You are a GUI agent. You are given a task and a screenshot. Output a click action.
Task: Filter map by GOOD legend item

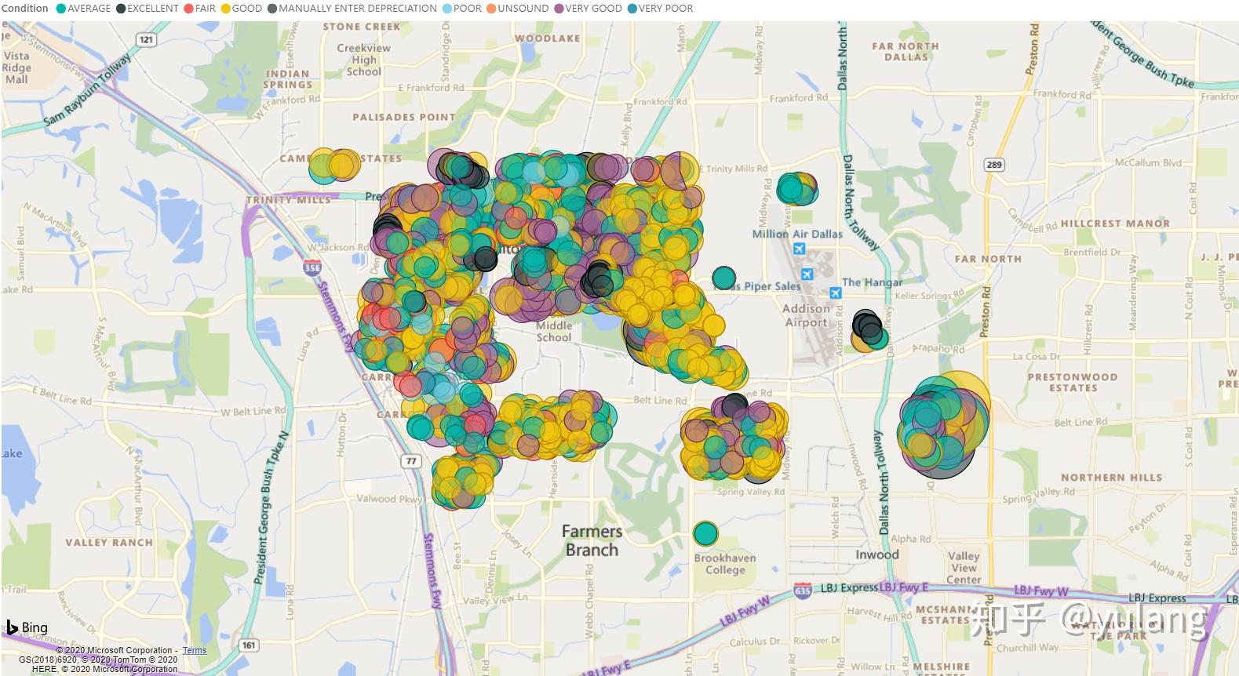point(241,8)
